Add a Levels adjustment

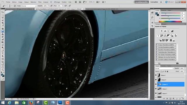(x=165, y=31)
